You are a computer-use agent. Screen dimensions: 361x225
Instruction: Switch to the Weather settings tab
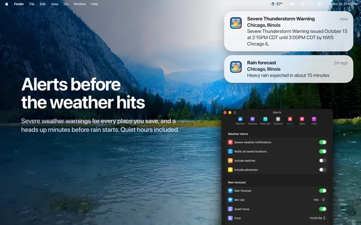(240, 121)
